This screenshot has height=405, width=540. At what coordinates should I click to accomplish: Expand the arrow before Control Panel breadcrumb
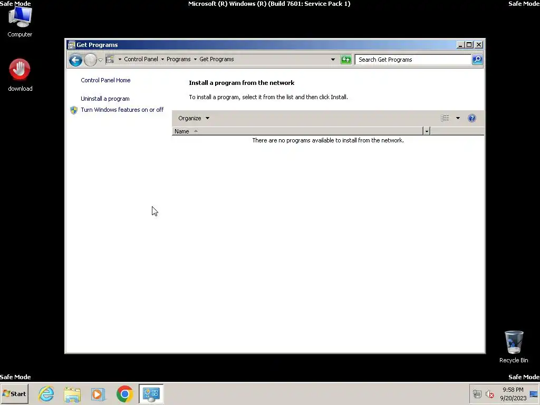[120, 59]
